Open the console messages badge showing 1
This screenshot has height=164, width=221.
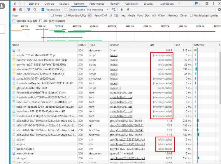pyautogui.click(x=197, y=3)
